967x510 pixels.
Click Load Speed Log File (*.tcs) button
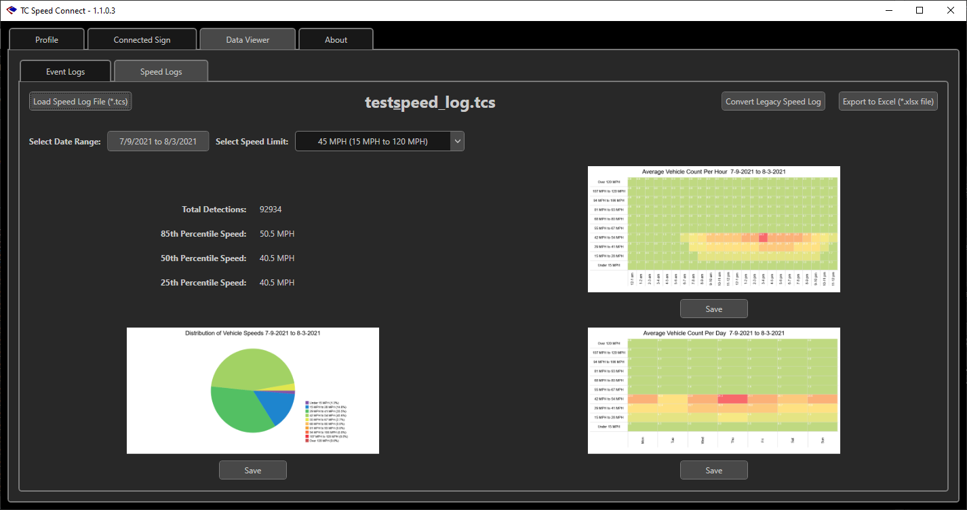(x=81, y=102)
